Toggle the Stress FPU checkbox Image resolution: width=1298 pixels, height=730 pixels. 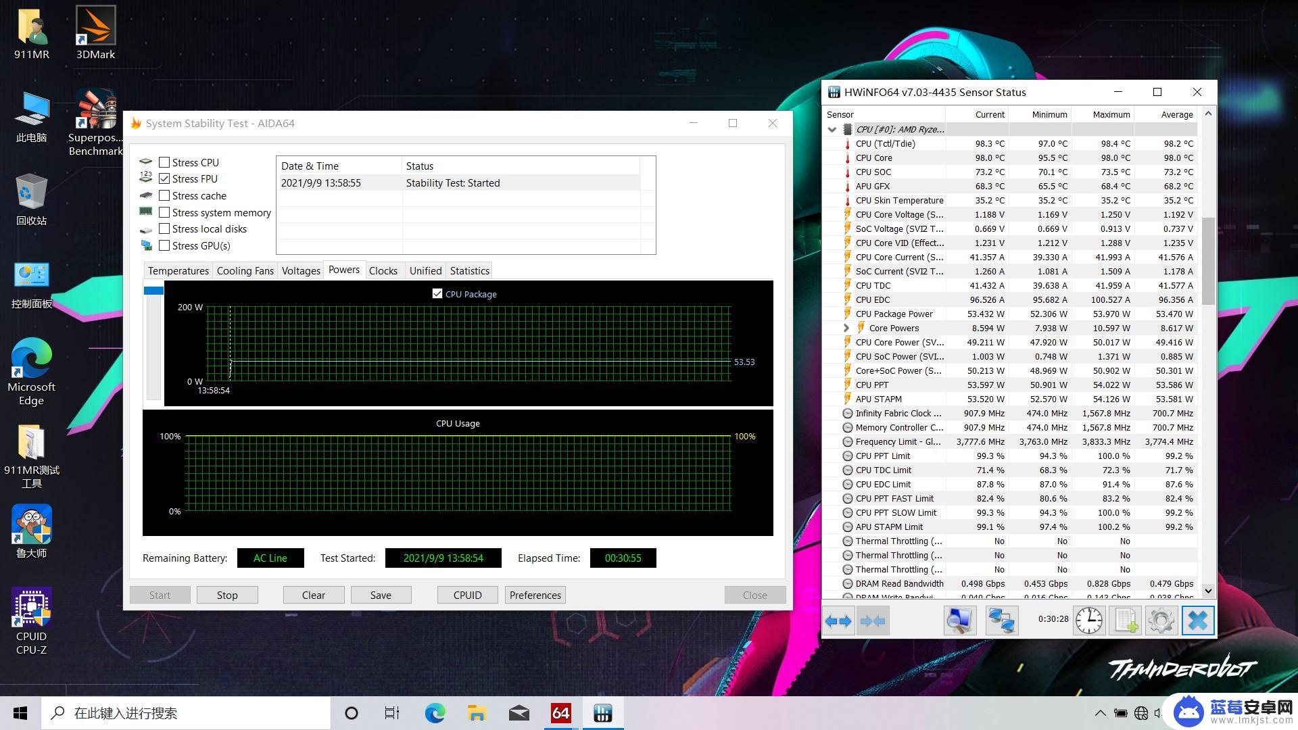tap(163, 177)
